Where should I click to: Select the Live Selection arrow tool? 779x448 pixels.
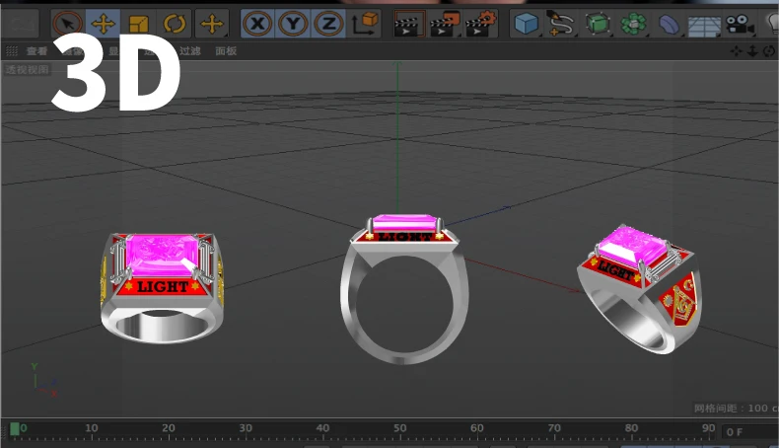click(x=68, y=24)
